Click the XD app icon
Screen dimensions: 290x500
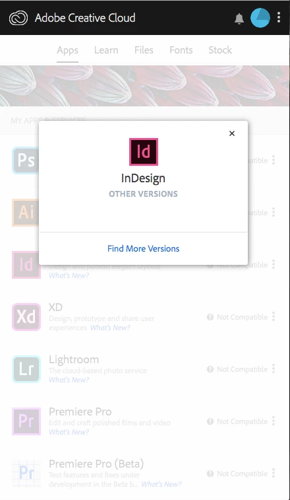click(26, 317)
